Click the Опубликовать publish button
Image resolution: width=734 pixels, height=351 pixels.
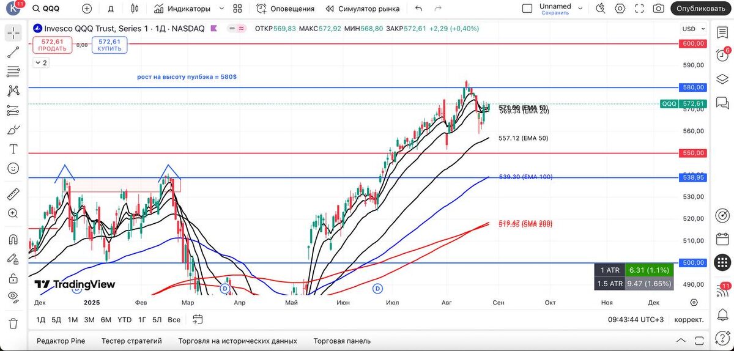[x=700, y=9]
